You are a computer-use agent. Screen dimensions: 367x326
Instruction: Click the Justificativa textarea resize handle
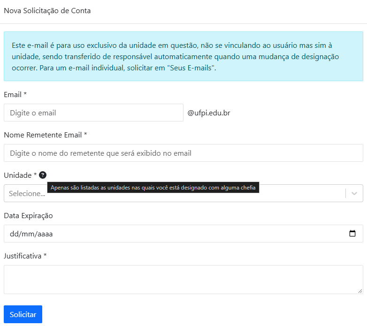click(360, 291)
